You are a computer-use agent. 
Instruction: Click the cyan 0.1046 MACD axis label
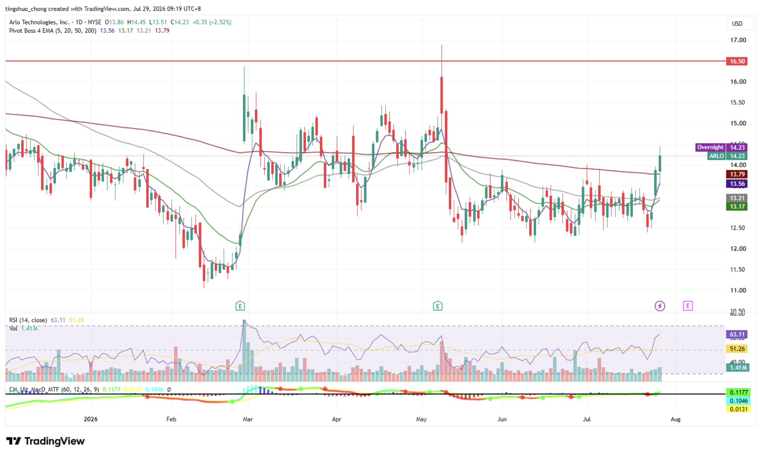[738, 401]
